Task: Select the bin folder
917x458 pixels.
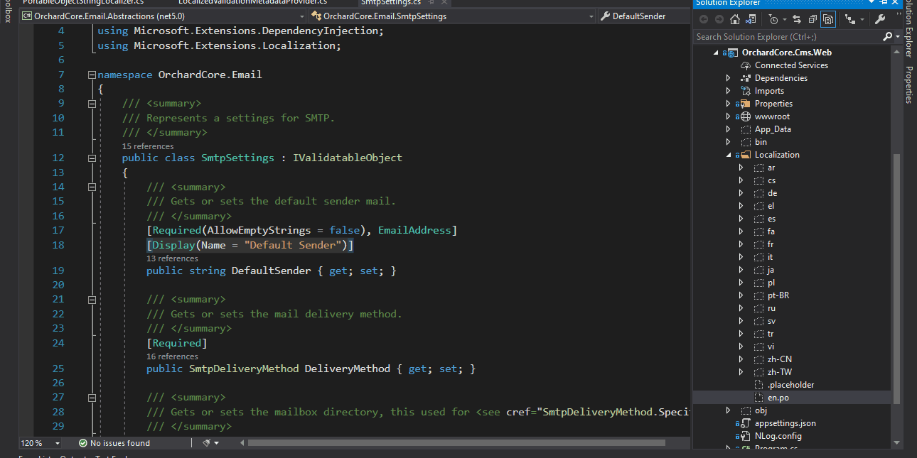Action: [x=761, y=142]
